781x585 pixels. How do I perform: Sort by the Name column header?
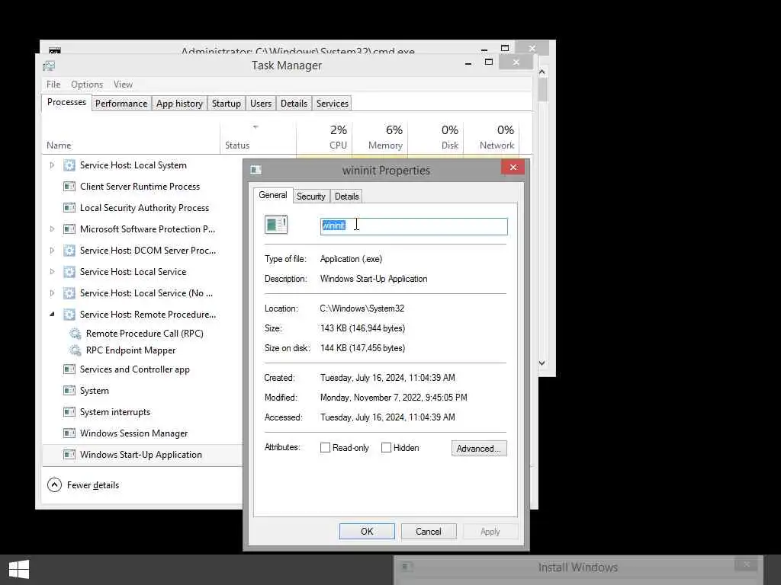(x=131, y=137)
